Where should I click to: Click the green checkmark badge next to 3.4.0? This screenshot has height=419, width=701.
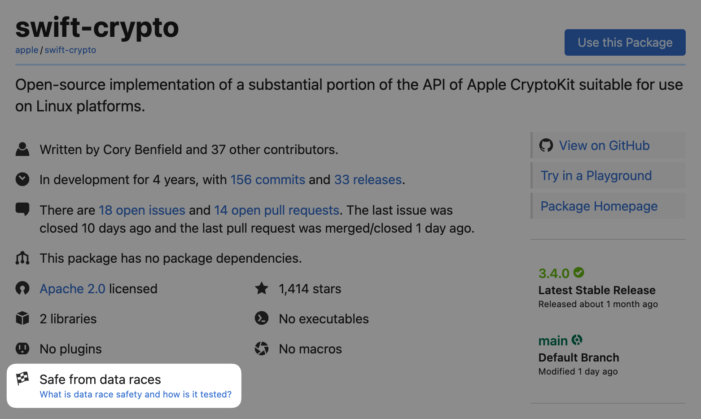tap(579, 272)
